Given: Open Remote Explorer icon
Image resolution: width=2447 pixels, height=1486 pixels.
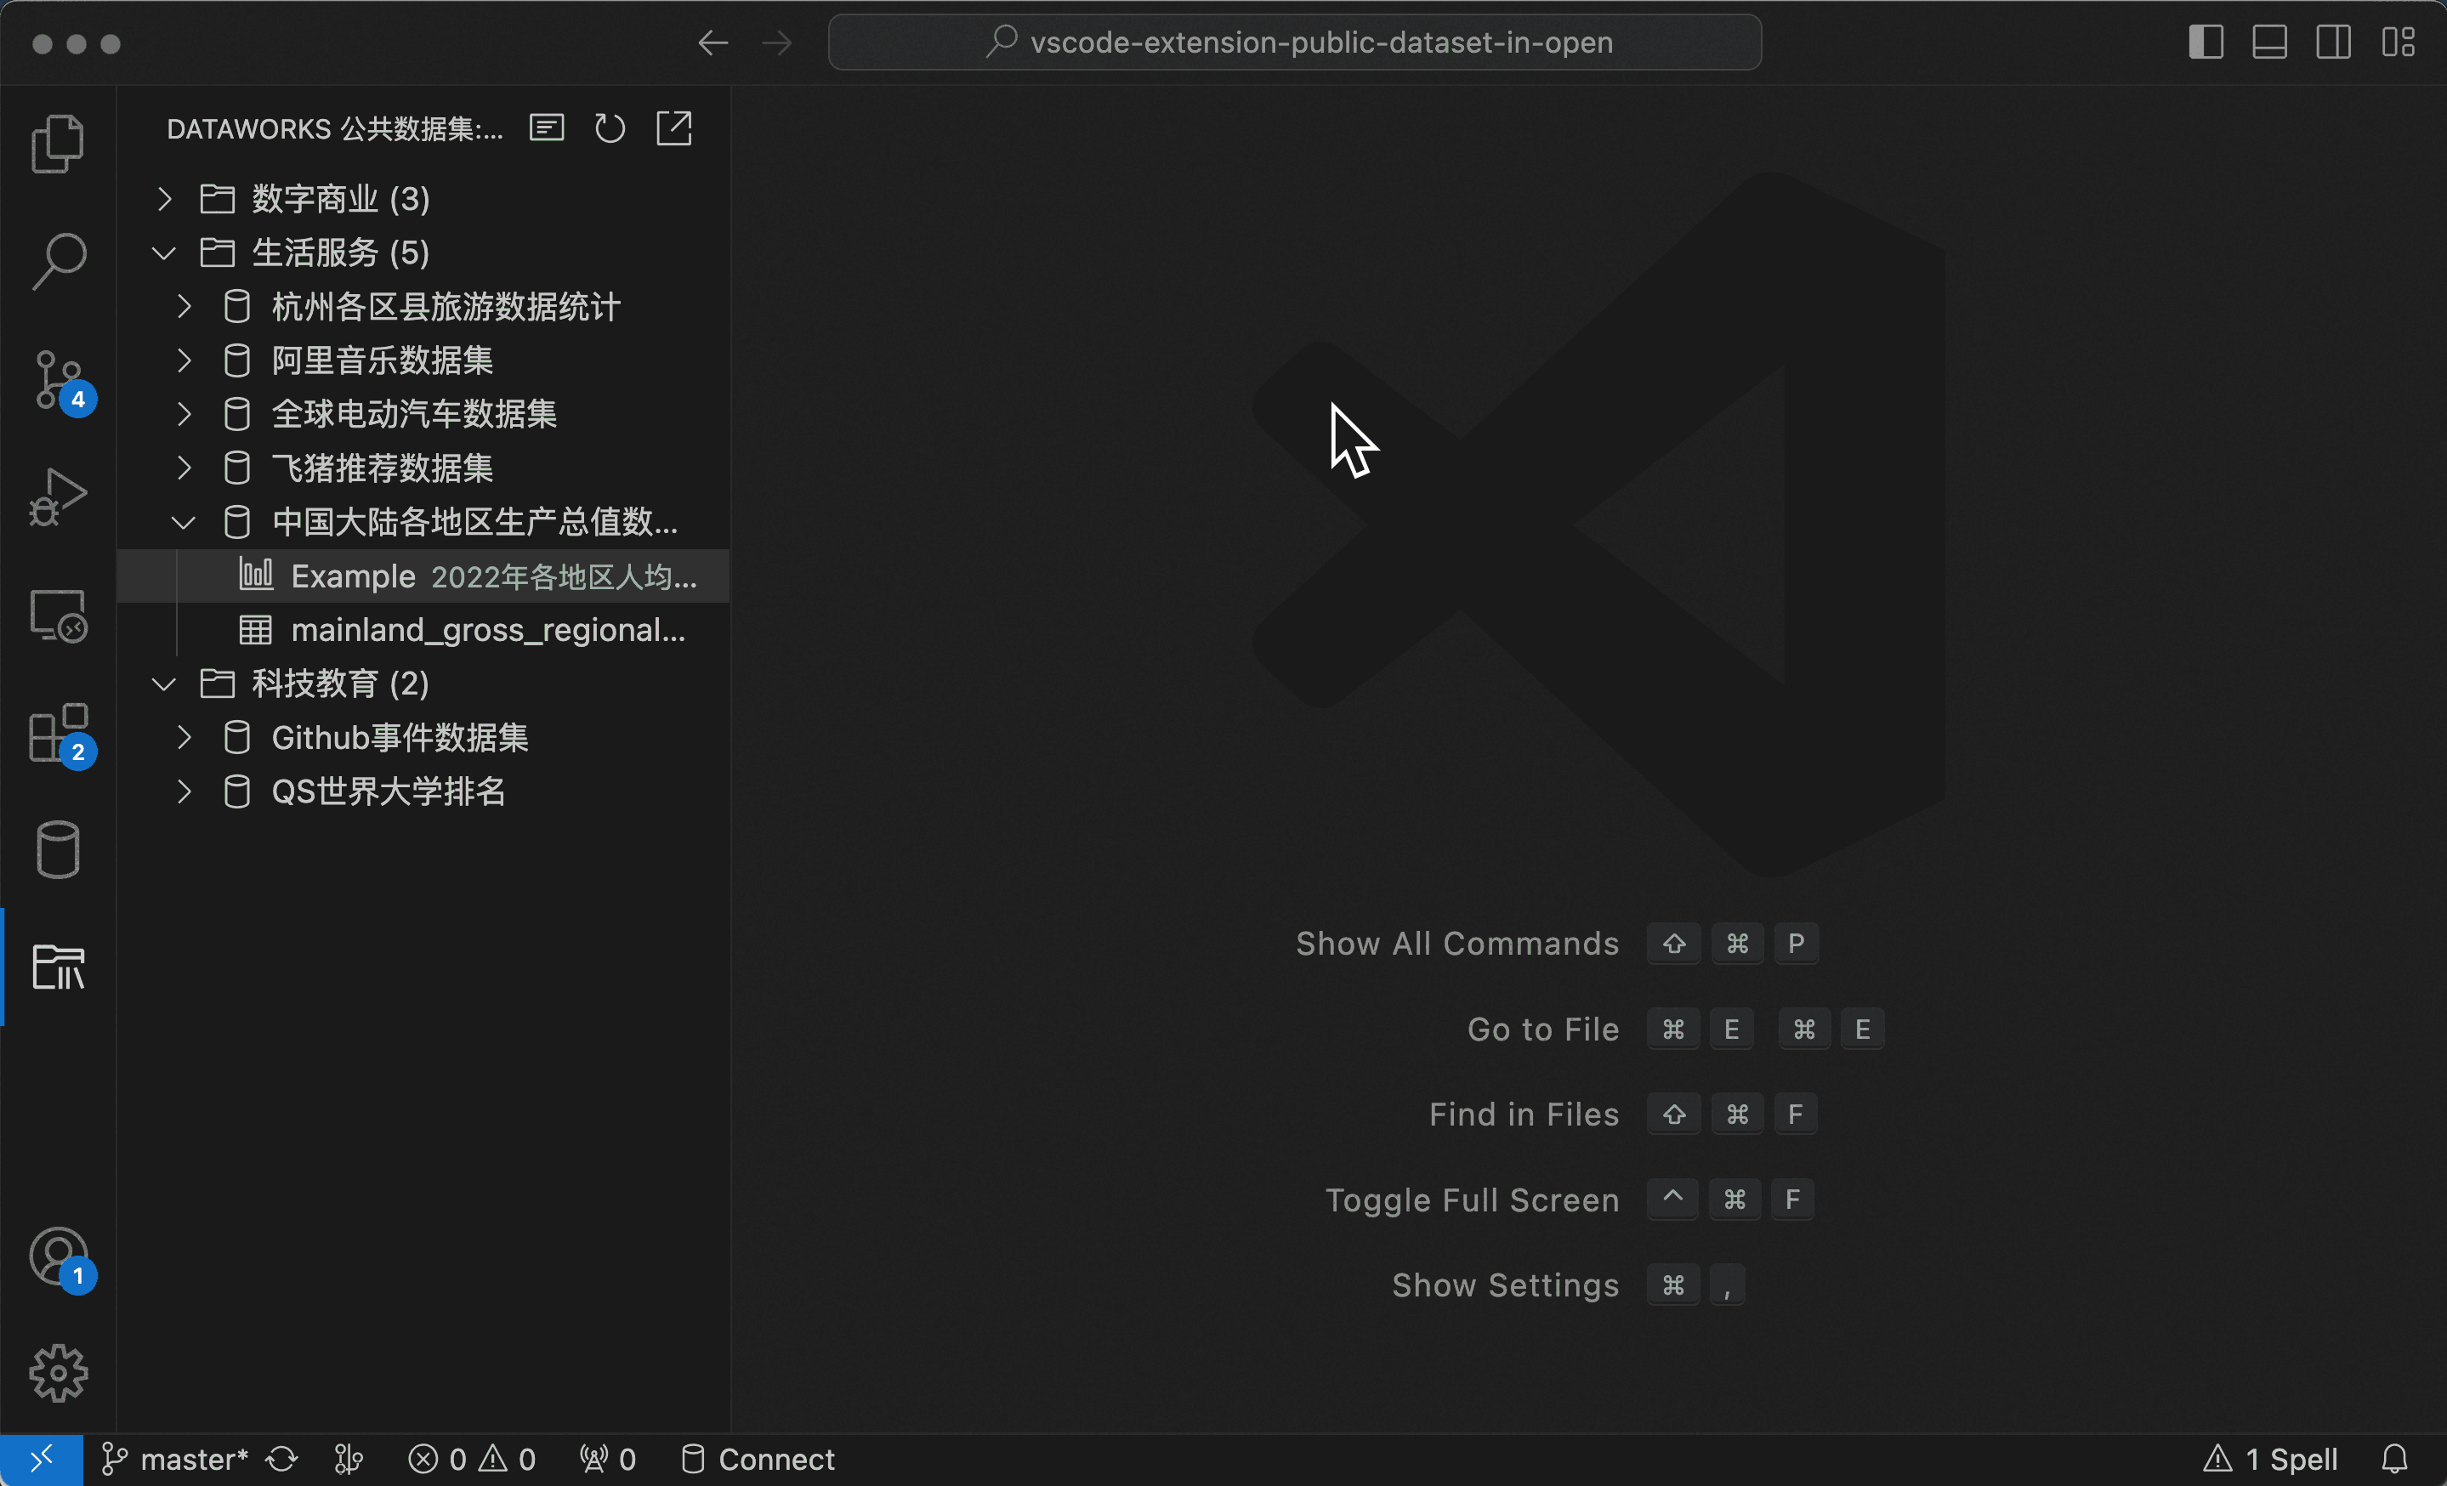Looking at the screenshot, I should (58, 615).
